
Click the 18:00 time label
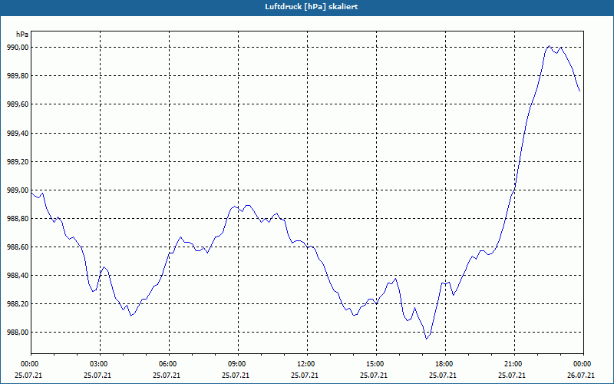[x=445, y=364]
